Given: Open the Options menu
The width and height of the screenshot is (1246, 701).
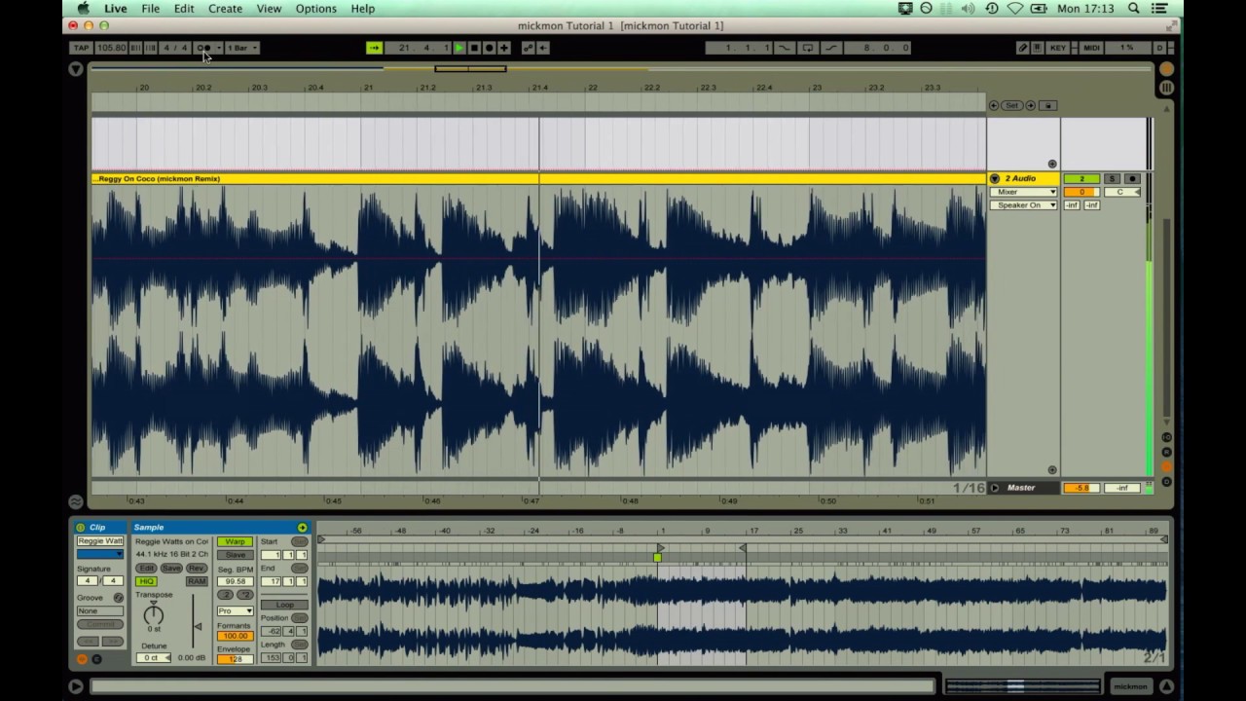Looking at the screenshot, I should [x=316, y=9].
